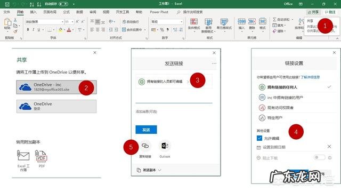Toggle Bold formatting
Viewport: 341px width, 192px height.
[x=28, y=30]
